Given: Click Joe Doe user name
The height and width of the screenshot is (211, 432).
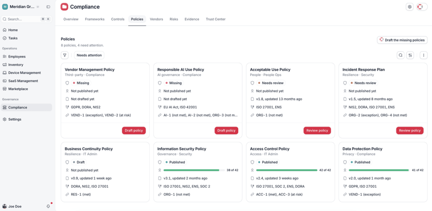Looking at the screenshot, I should [x=15, y=206].
